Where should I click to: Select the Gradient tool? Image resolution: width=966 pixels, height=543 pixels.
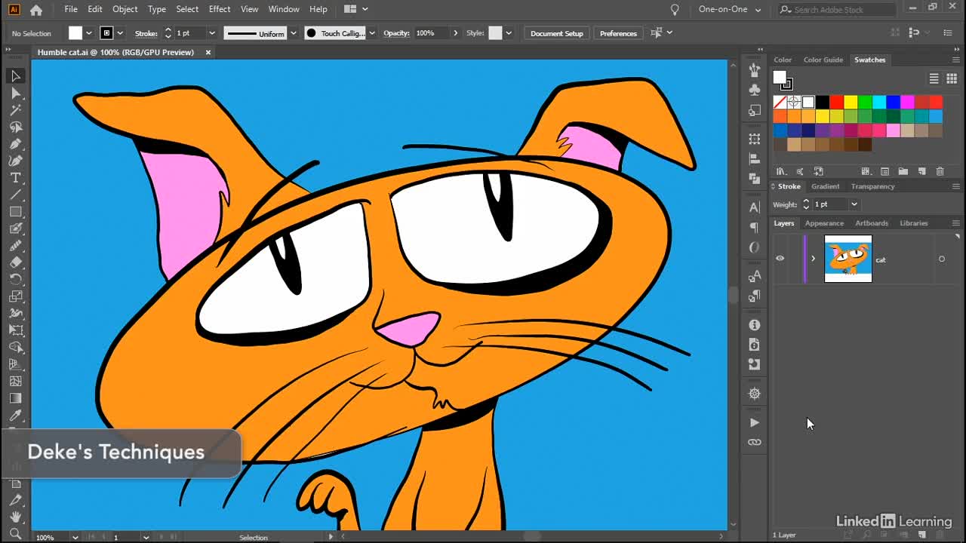click(15, 398)
